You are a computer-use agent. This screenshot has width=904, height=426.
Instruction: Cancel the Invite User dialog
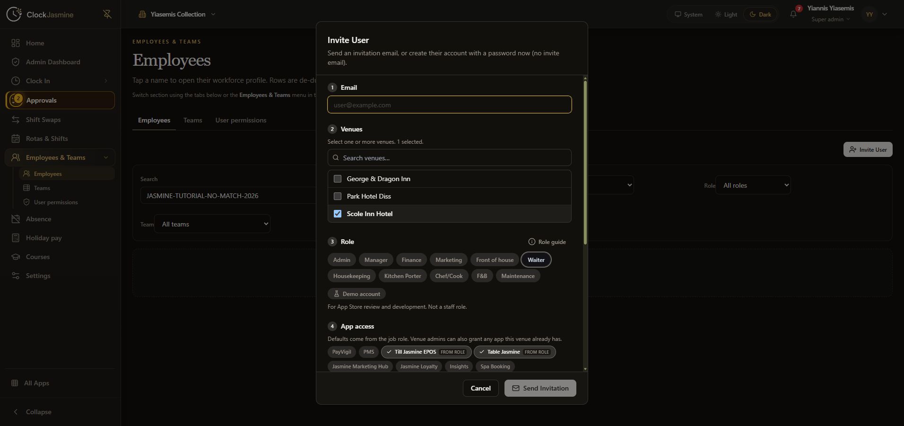(480, 388)
